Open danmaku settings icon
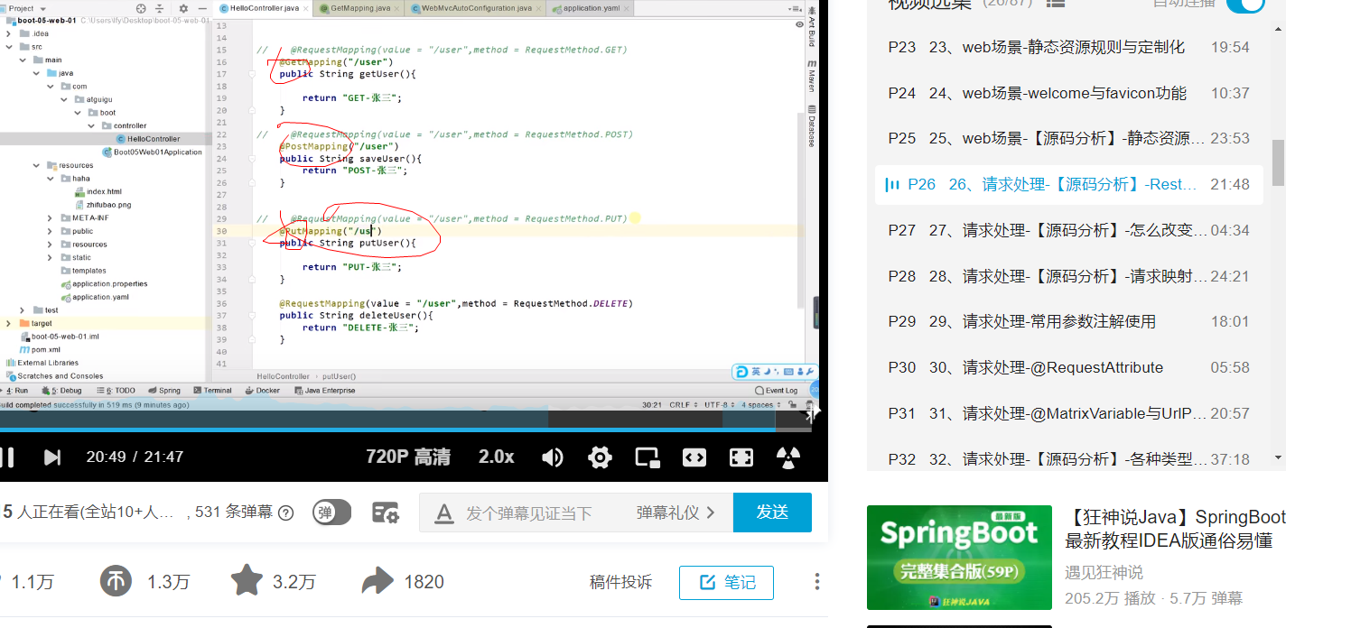This screenshot has width=1351, height=628. pos(386,513)
